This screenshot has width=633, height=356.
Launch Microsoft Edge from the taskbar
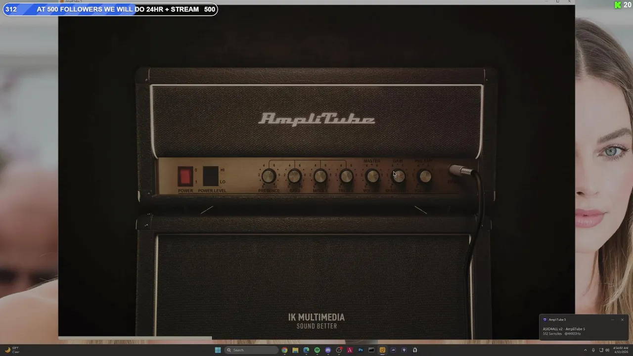tap(306, 350)
